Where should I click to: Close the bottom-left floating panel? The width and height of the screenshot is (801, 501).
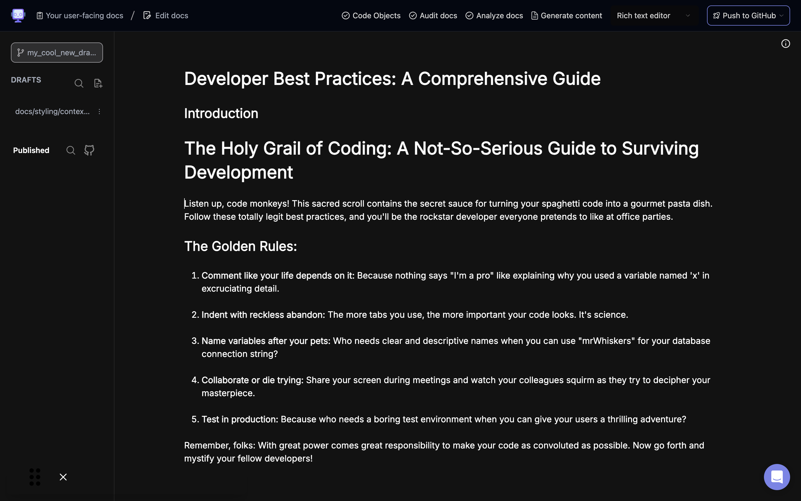click(63, 477)
